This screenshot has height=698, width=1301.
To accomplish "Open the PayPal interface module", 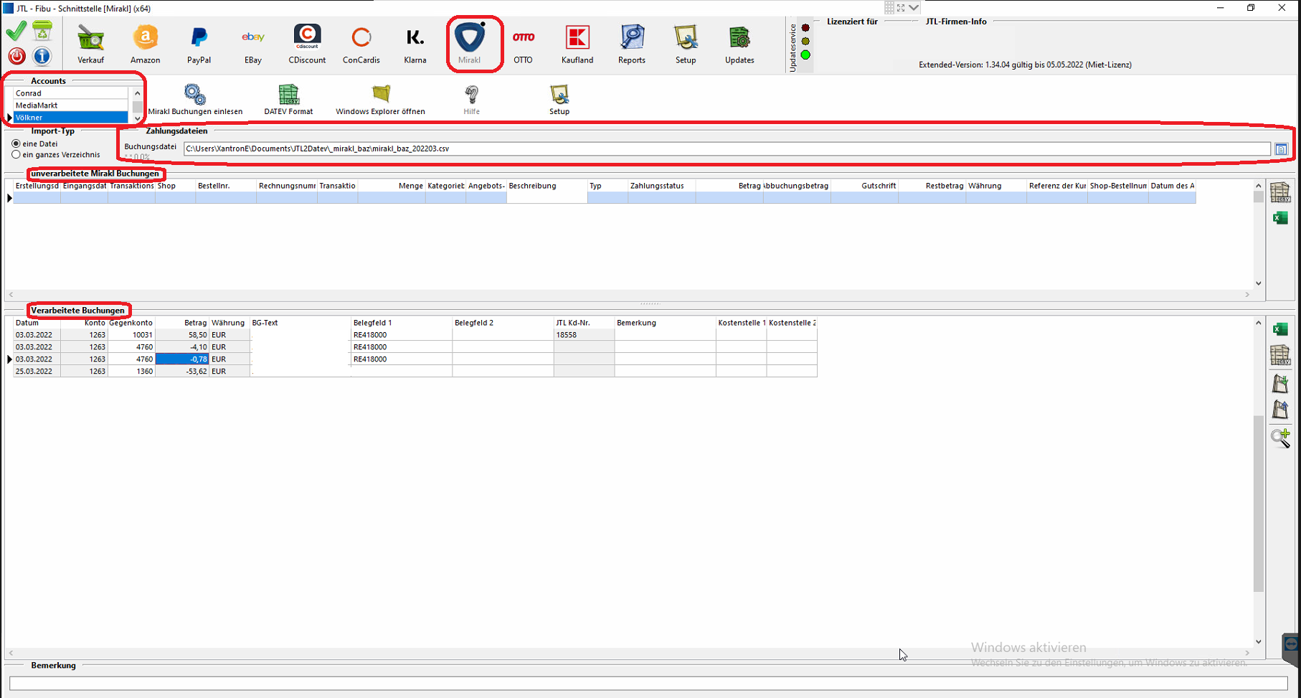I will coord(199,44).
